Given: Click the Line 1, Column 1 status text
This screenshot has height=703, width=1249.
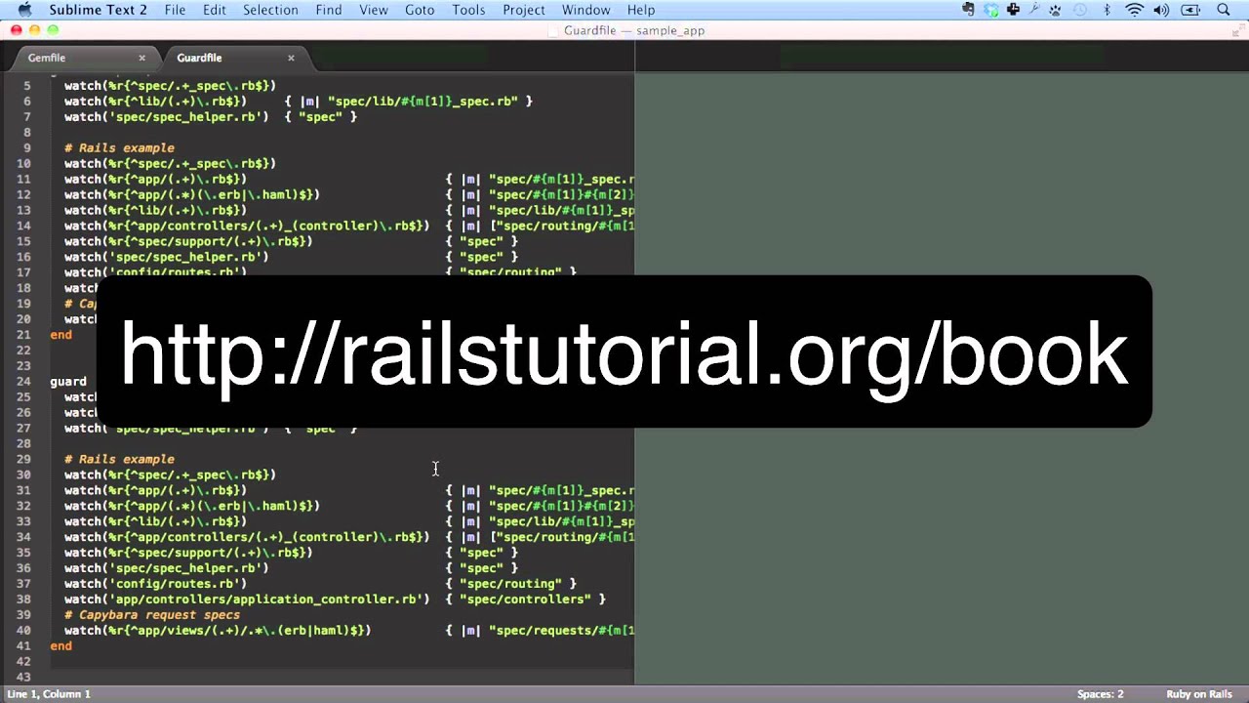Looking at the screenshot, I should [x=49, y=694].
